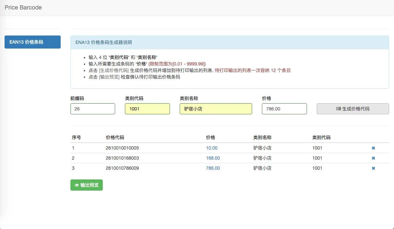Select price code 2610010168003 cell

(122, 158)
